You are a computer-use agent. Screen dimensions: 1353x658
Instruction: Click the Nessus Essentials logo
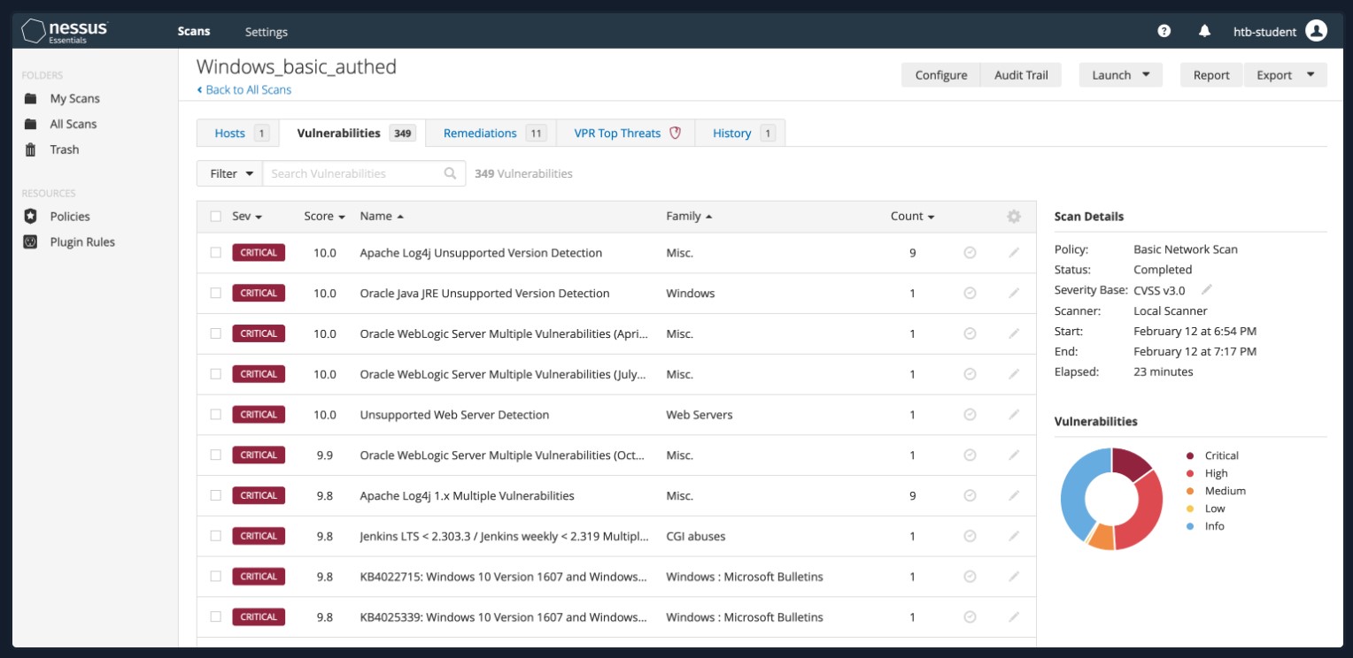coord(65,31)
